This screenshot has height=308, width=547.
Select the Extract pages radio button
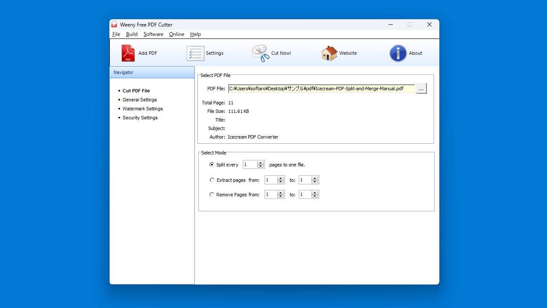click(x=212, y=180)
